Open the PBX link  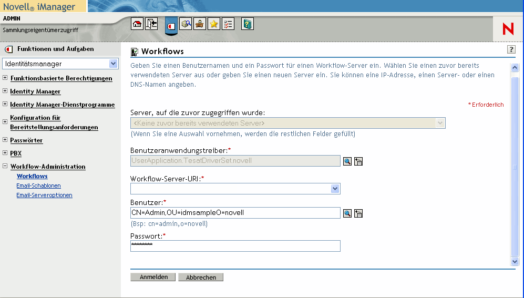click(16, 153)
